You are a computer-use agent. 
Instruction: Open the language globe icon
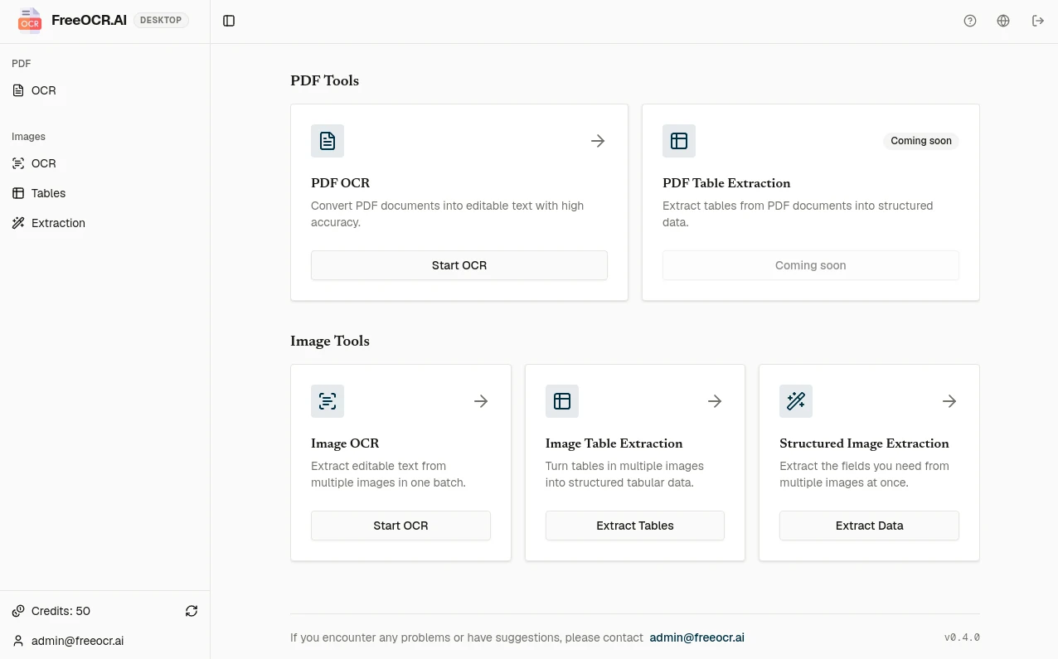click(1003, 21)
